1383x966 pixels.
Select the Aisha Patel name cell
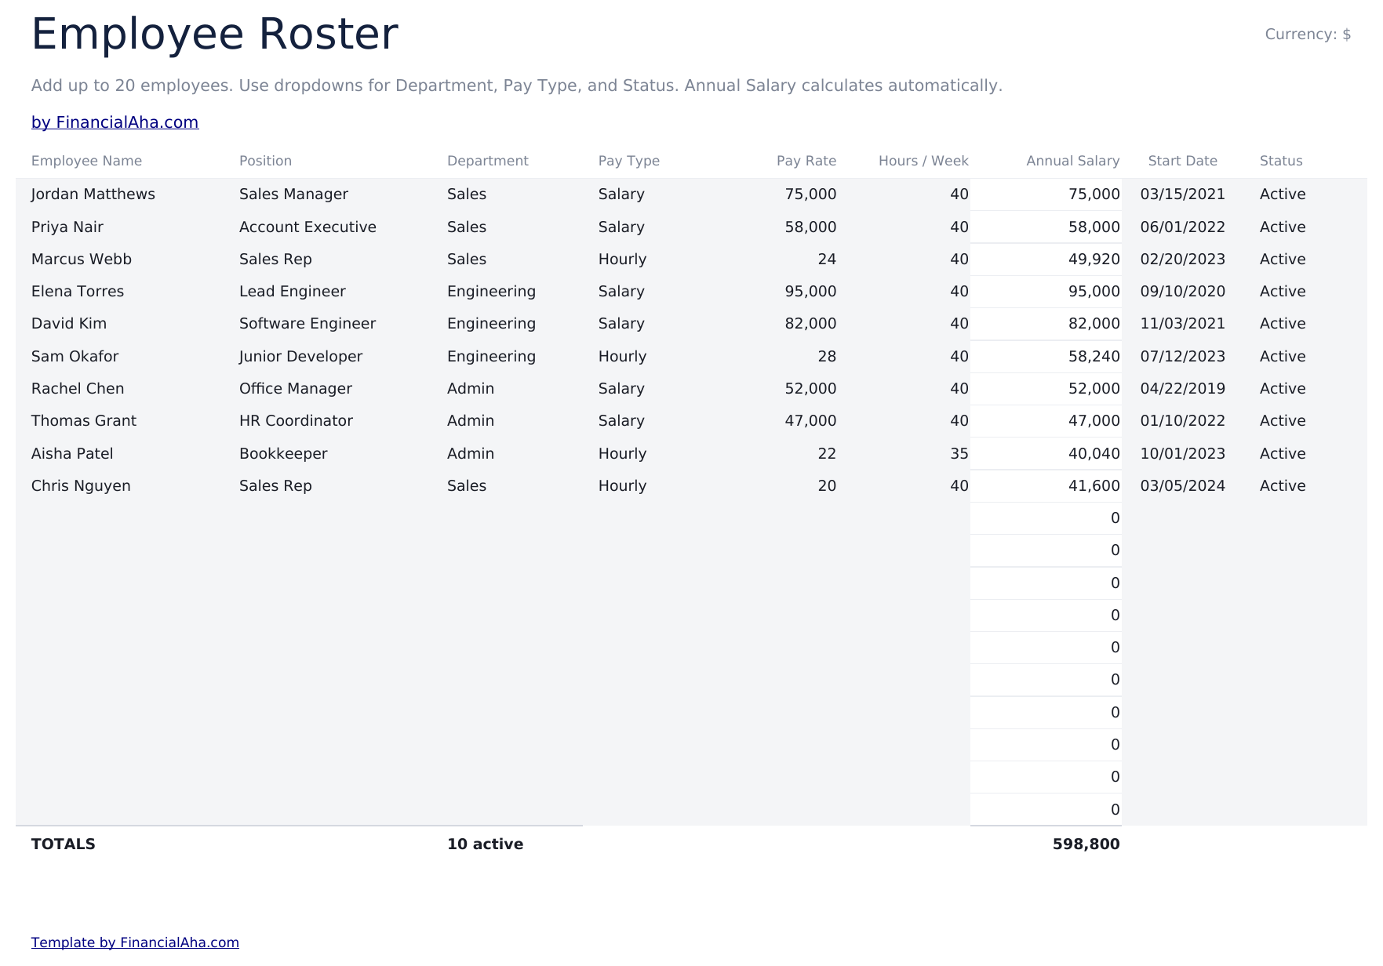click(x=119, y=454)
